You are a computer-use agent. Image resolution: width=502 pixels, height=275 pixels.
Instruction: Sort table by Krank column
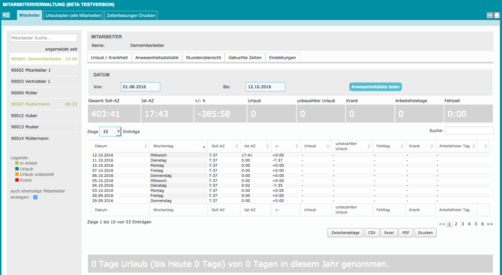tap(432, 146)
